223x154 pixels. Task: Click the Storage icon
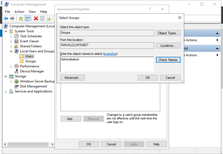click(11, 76)
